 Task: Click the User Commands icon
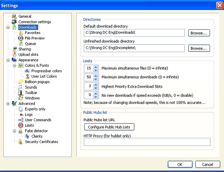(x=21, y=120)
